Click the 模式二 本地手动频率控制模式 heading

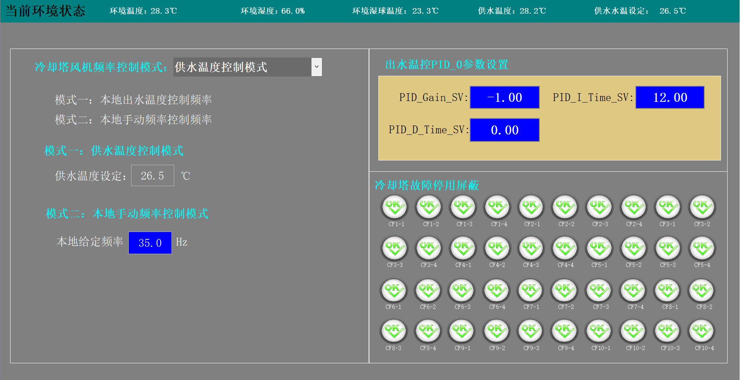click(127, 214)
